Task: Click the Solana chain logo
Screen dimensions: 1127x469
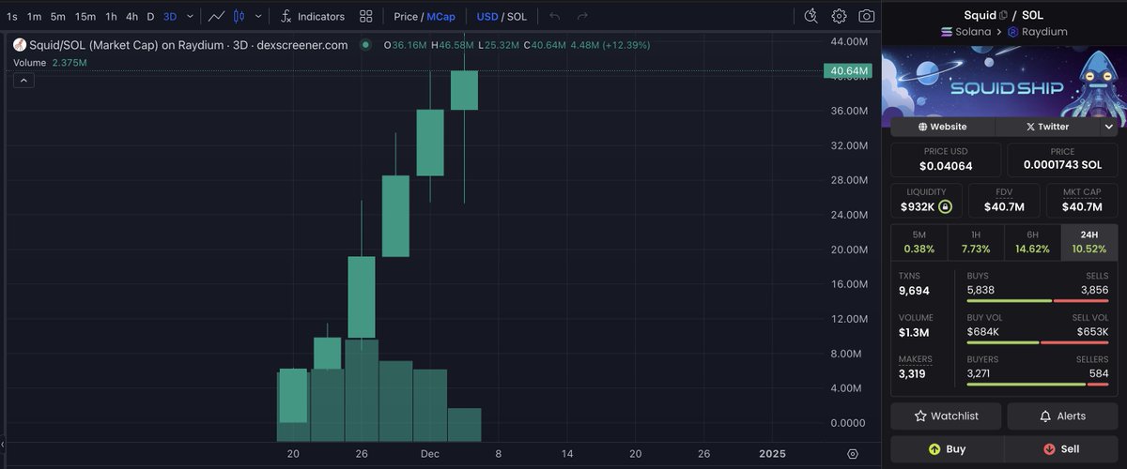Action: (x=947, y=32)
